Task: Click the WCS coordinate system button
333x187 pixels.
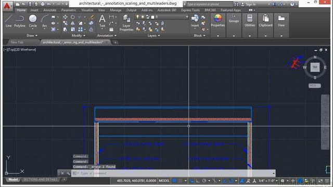Action: (x=314, y=85)
